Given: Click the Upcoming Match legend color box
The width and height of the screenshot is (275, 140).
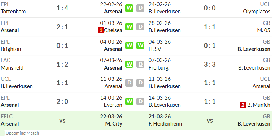Looking at the screenshot, I should 3,133.
